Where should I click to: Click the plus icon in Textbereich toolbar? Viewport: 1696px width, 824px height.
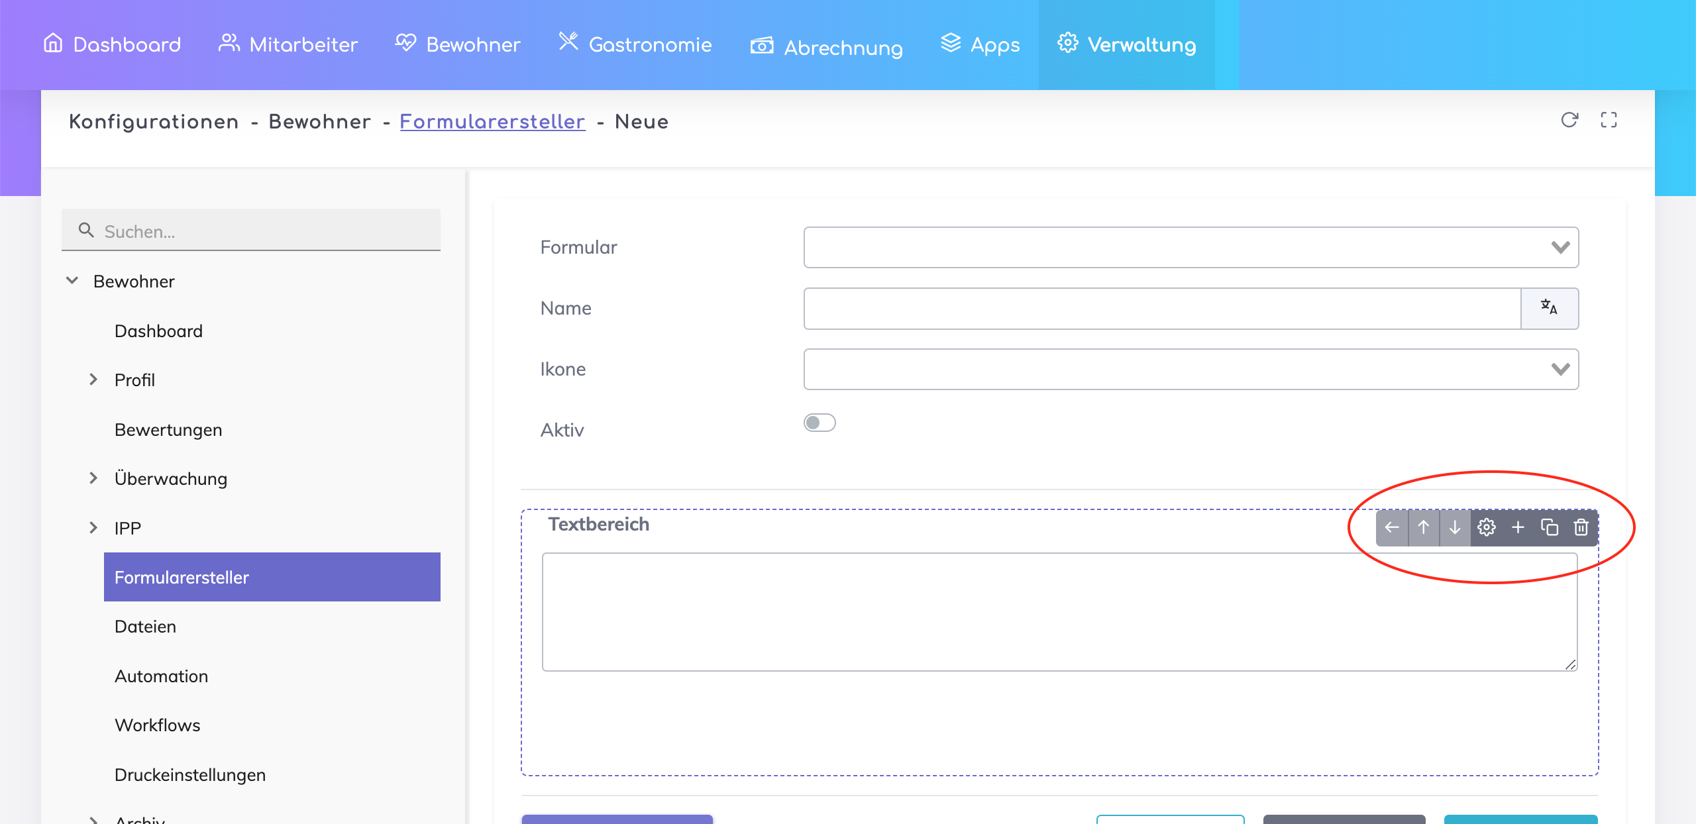tap(1518, 527)
